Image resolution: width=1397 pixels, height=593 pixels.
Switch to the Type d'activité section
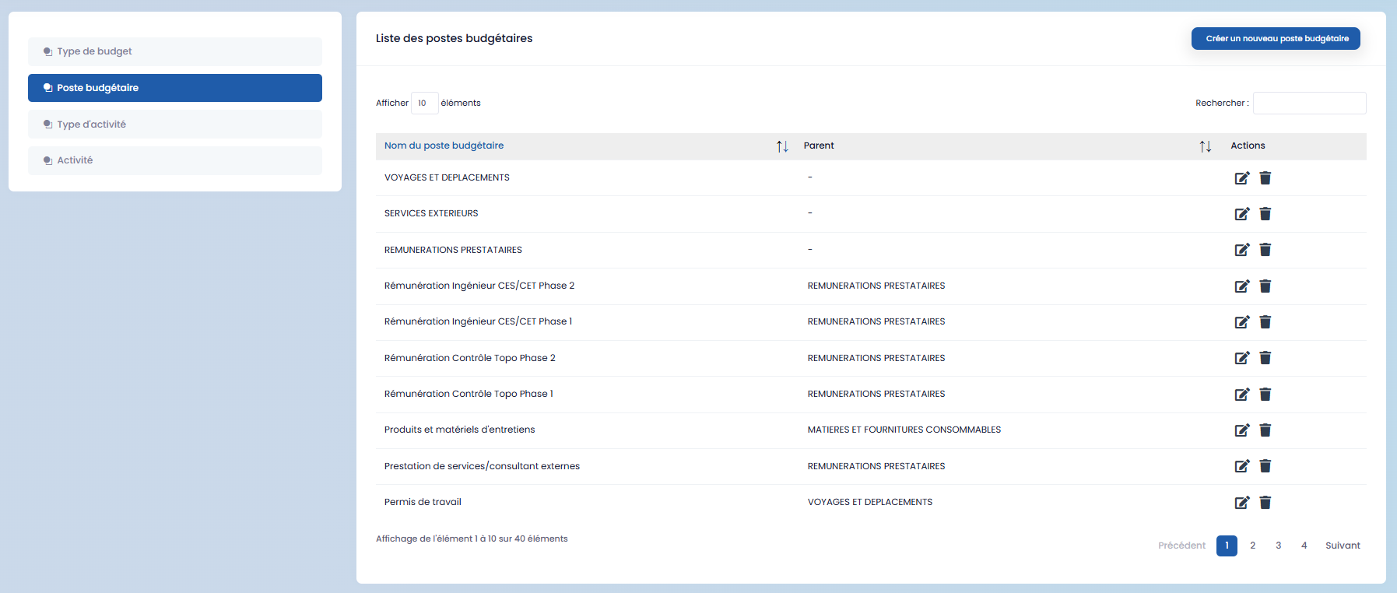(175, 125)
